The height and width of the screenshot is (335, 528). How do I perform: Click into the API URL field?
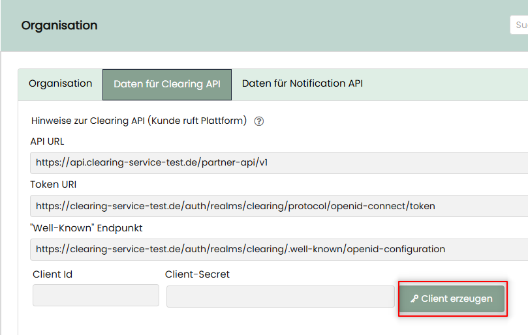coord(279,162)
